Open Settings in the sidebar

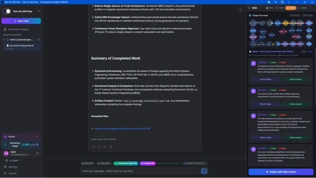pos(11,167)
